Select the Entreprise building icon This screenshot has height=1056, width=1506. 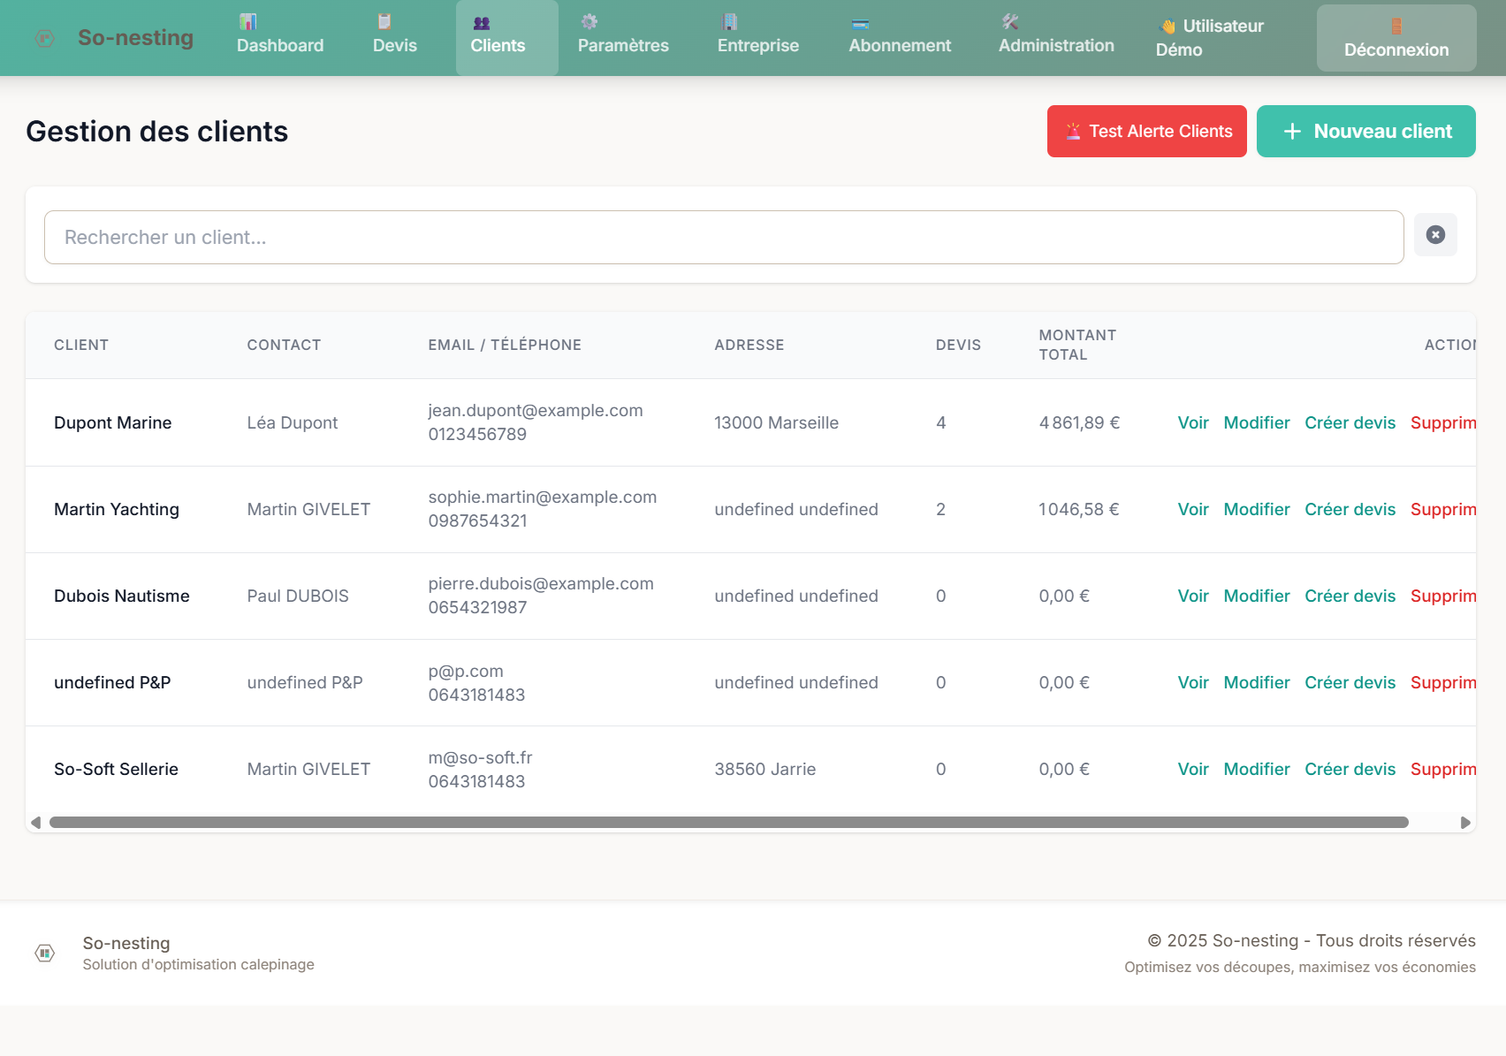(729, 20)
